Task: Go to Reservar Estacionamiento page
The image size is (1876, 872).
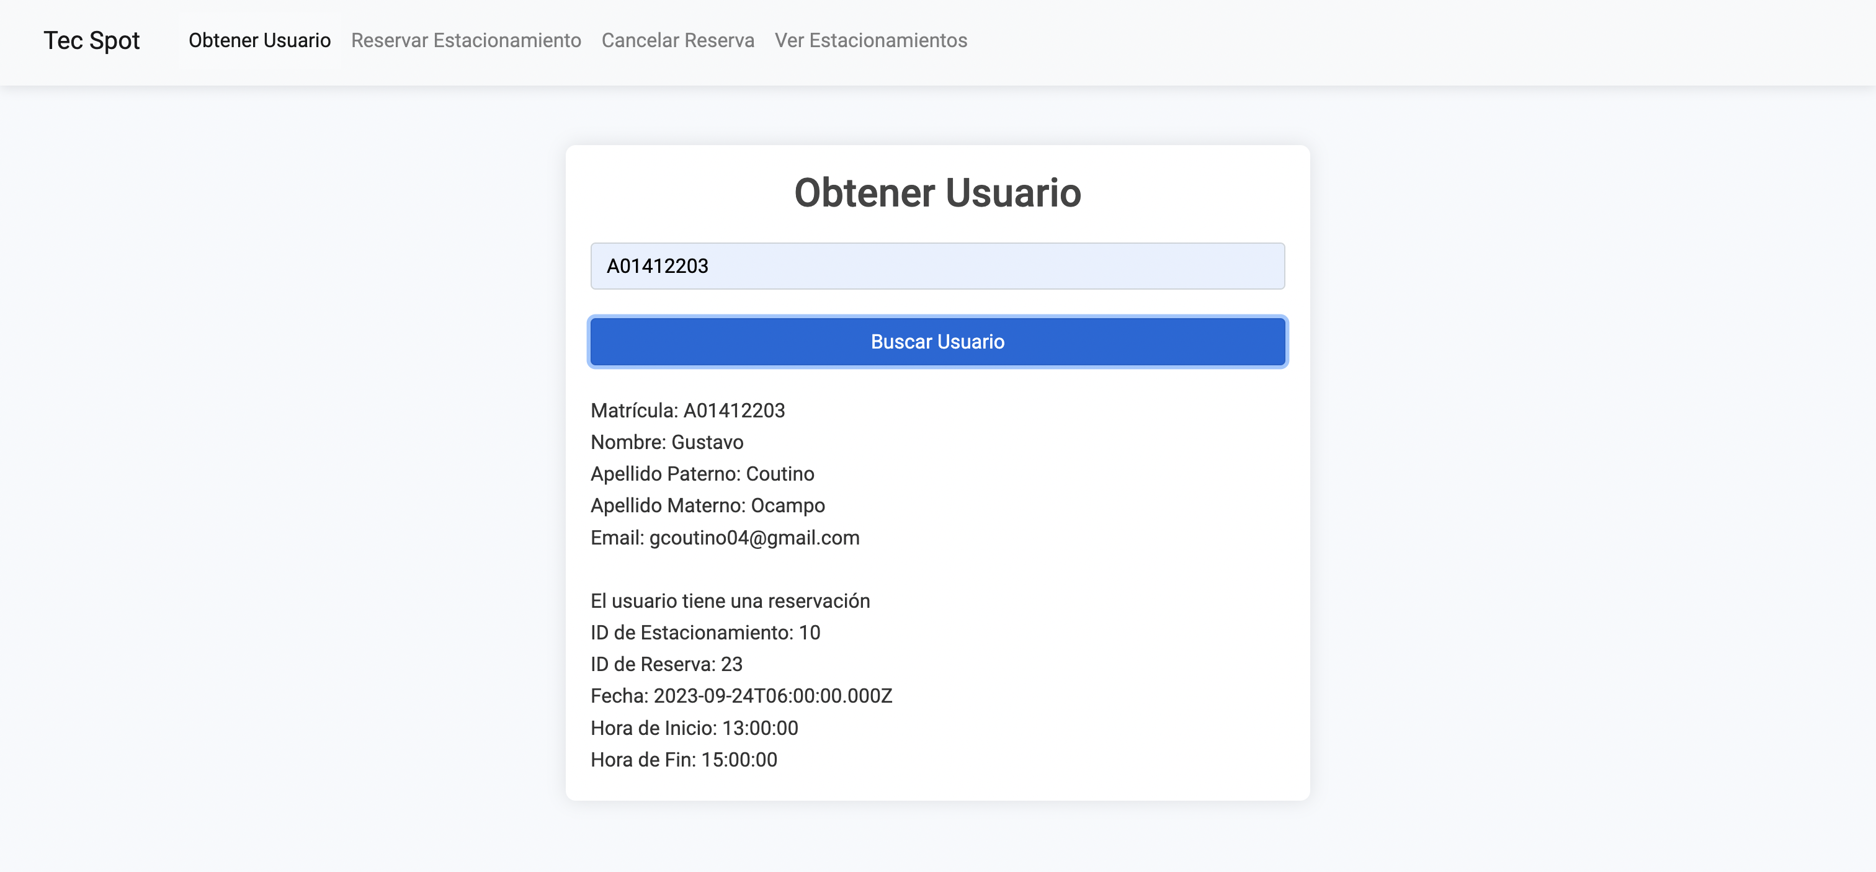Action: [465, 40]
